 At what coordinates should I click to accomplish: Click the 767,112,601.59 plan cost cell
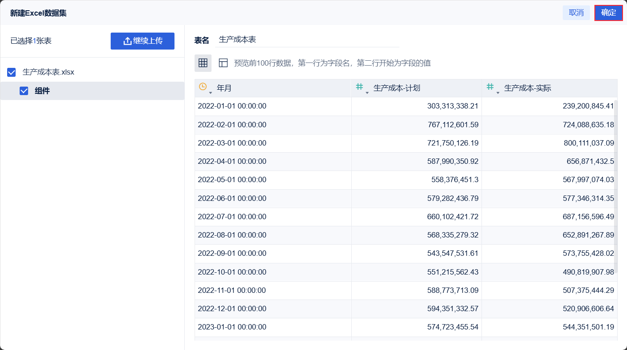pos(417,125)
